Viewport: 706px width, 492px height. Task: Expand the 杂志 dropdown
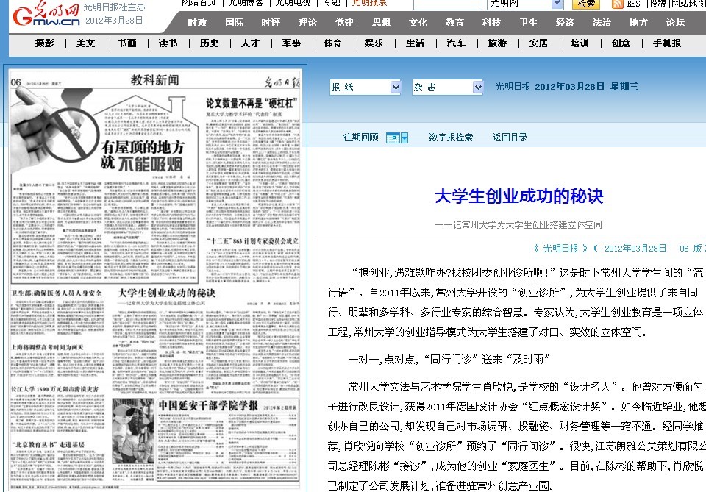(447, 88)
